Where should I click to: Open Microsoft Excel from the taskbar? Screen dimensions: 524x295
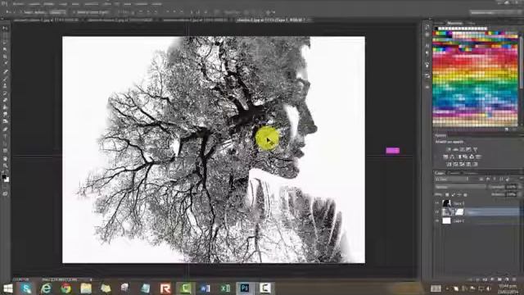point(225,288)
